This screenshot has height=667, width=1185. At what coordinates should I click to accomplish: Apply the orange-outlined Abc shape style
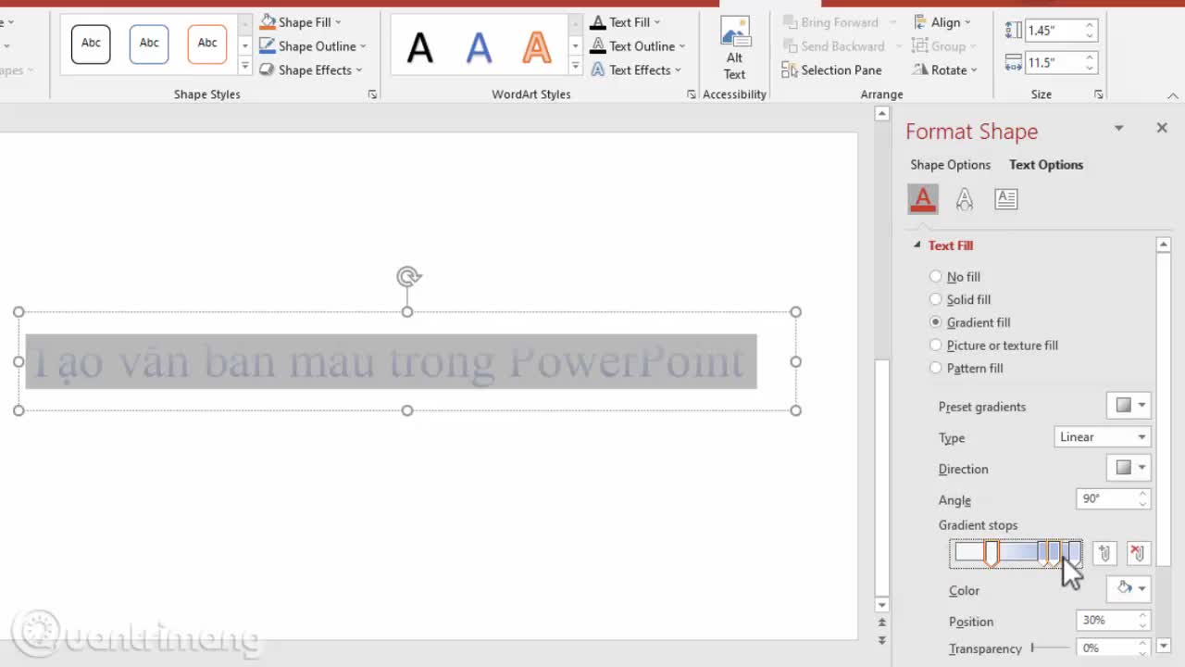pos(207,44)
